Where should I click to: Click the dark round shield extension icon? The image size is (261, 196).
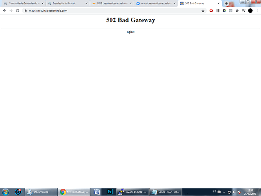pos(224,11)
